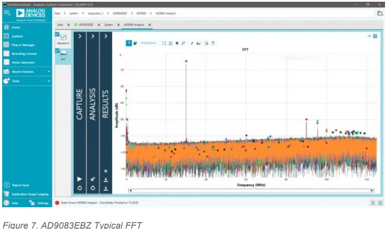Select the chart pointer tool
The height and width of the screenshot is (229, 385).
click(x=129, y=43)
